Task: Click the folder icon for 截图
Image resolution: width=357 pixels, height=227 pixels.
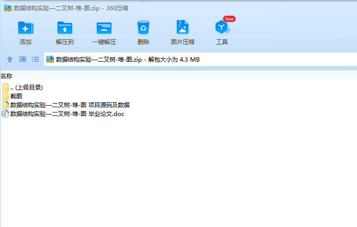Action: click(x=5, y=96)
